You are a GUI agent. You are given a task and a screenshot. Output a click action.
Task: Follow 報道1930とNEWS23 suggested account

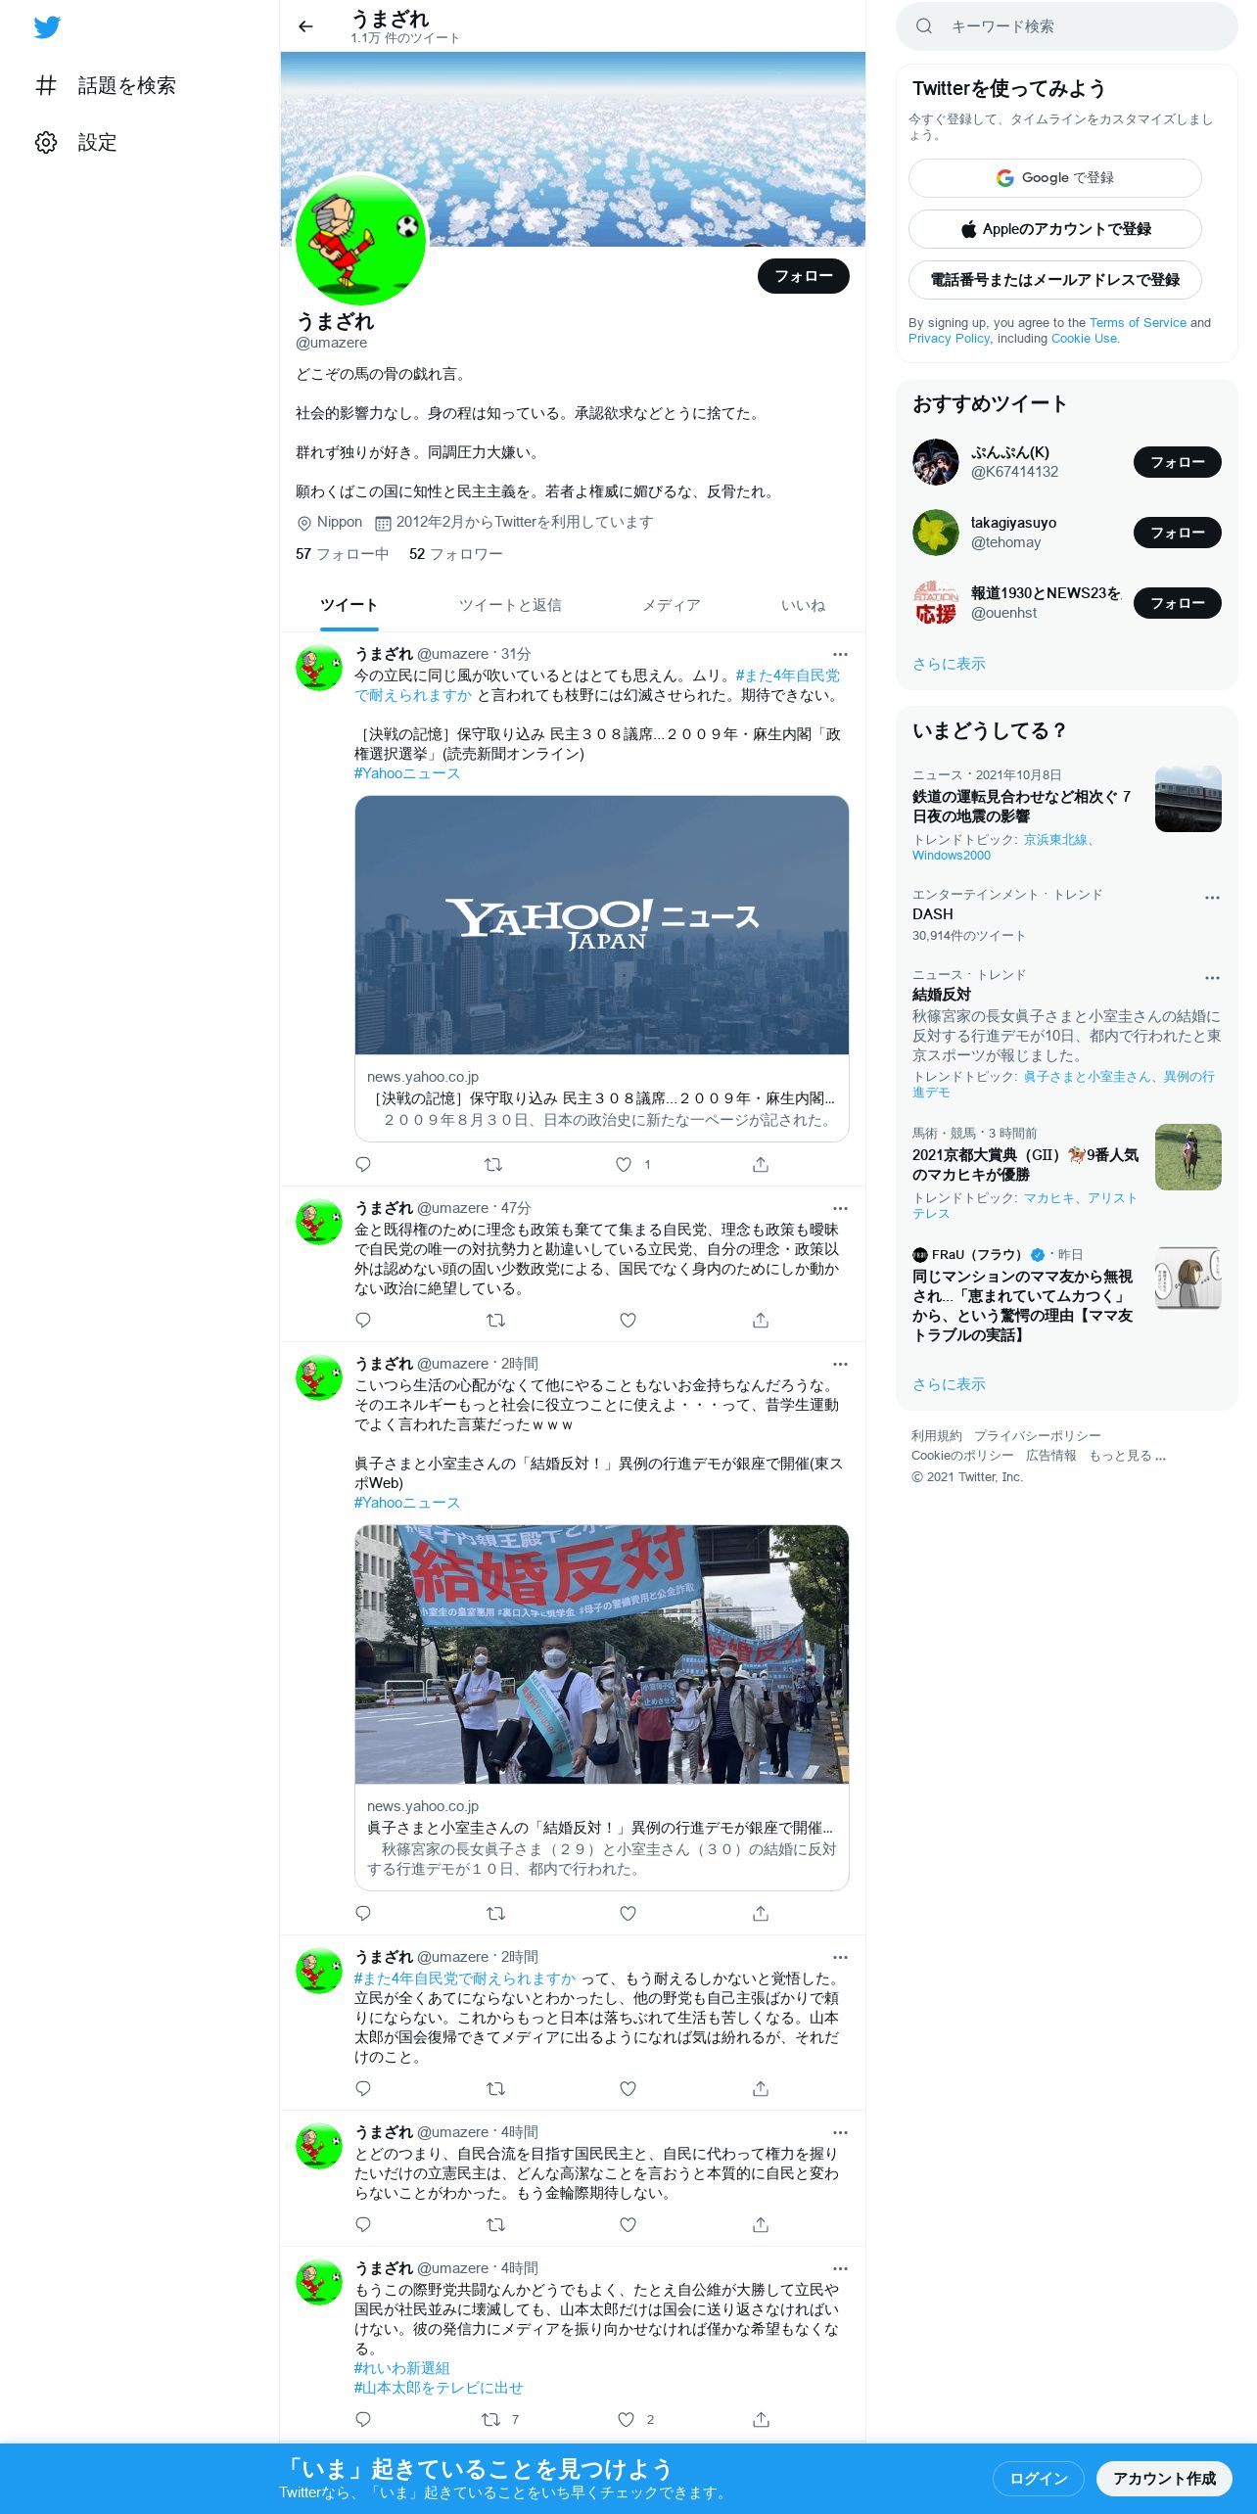[1178, 603]
